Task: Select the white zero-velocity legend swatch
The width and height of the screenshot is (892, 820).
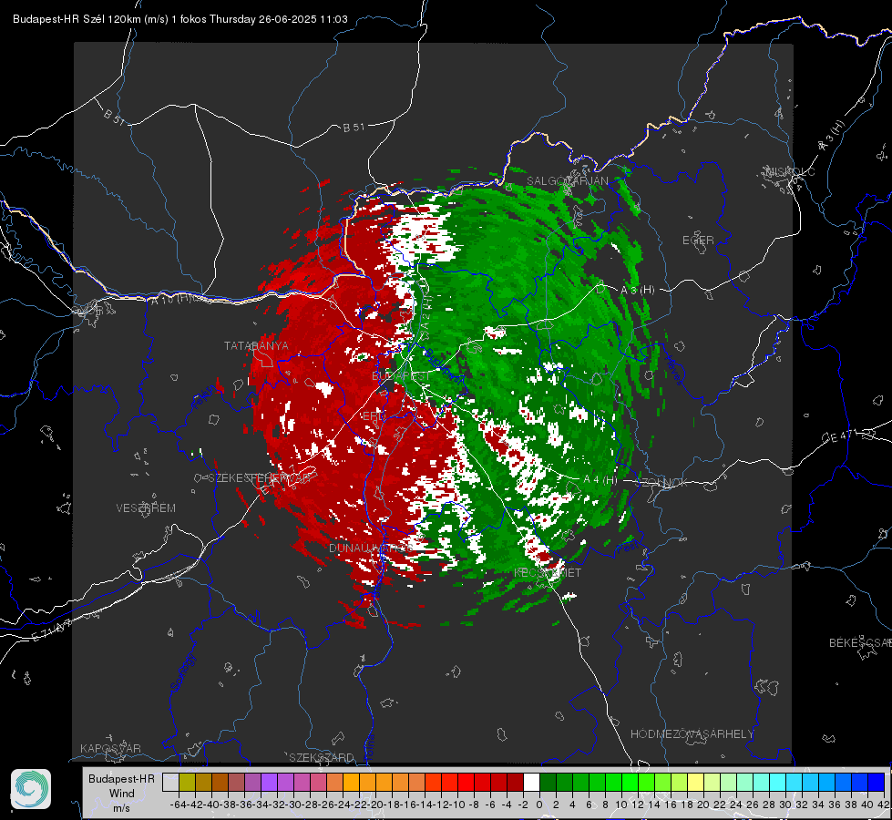Action: coord(531,782)
